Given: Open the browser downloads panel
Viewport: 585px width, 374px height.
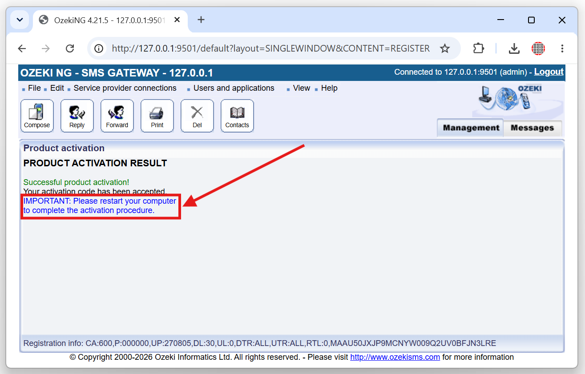Looking at the screenshot, I should [x=514, y=48].
